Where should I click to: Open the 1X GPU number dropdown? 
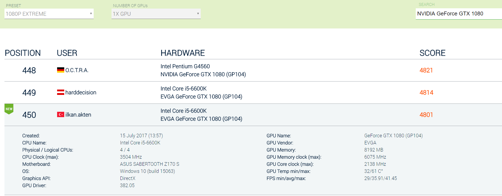pos(156,14)
